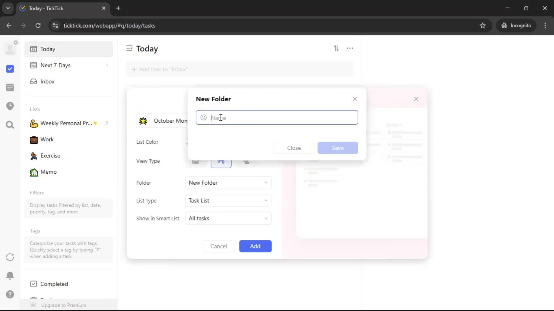Screen dimensions: 554x311
Task: Open the Help question mark icon
Action: (10, 294)
